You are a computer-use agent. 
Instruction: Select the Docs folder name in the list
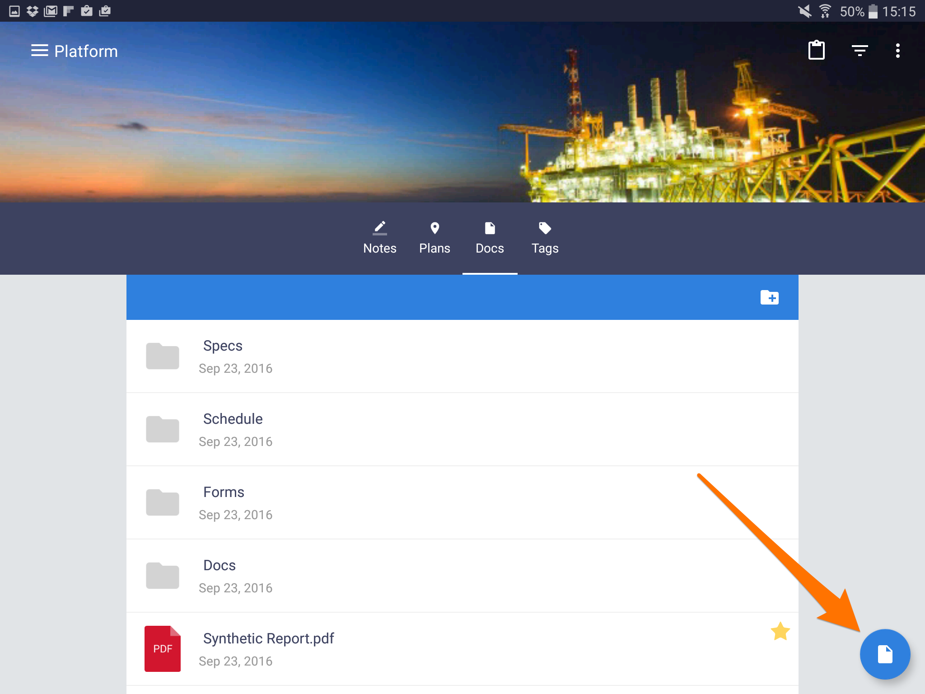click(220, 565)
